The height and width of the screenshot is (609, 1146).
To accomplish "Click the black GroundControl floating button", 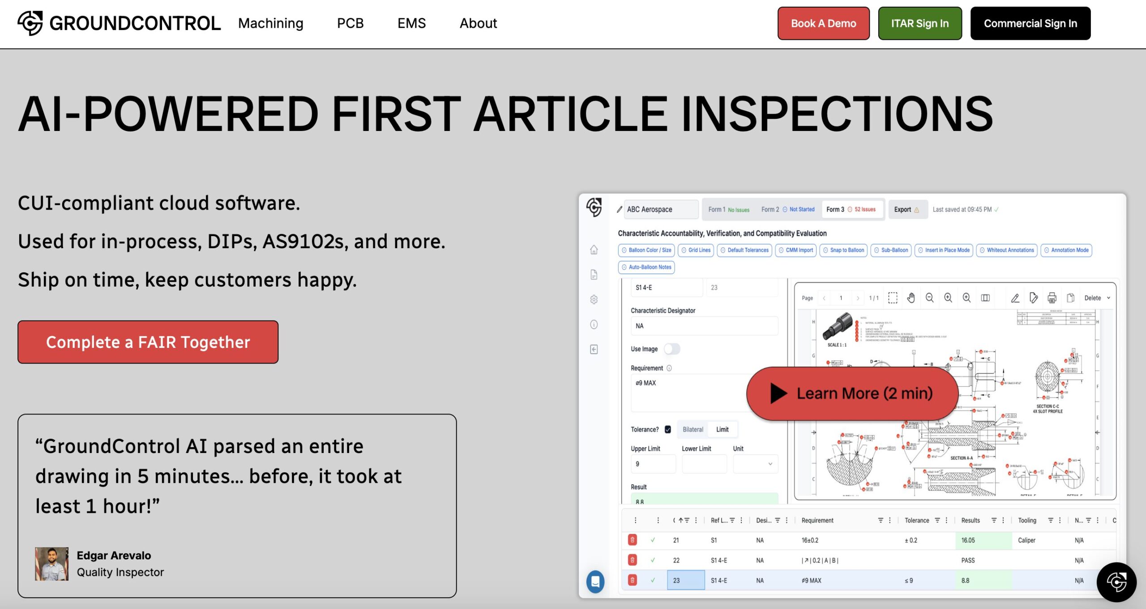I will coord(1116,582).
